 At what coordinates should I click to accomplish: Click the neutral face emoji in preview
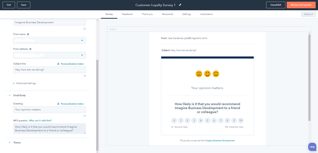pyautogui.click(x=216, y=74)
